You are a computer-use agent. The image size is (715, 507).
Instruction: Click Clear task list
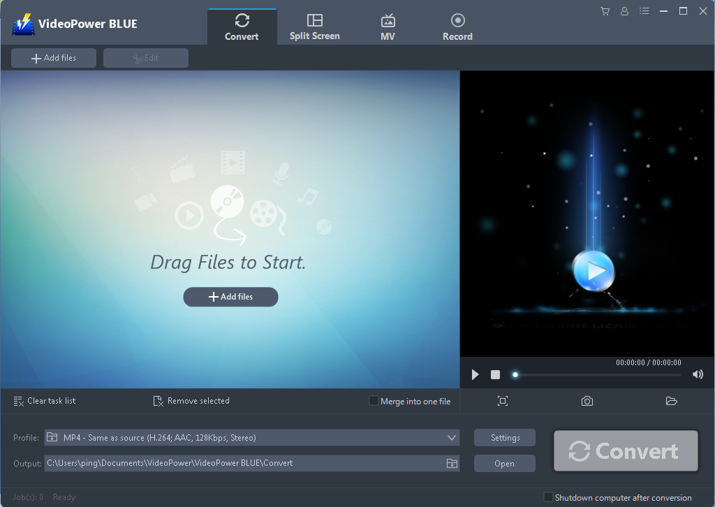pos(45,401)
